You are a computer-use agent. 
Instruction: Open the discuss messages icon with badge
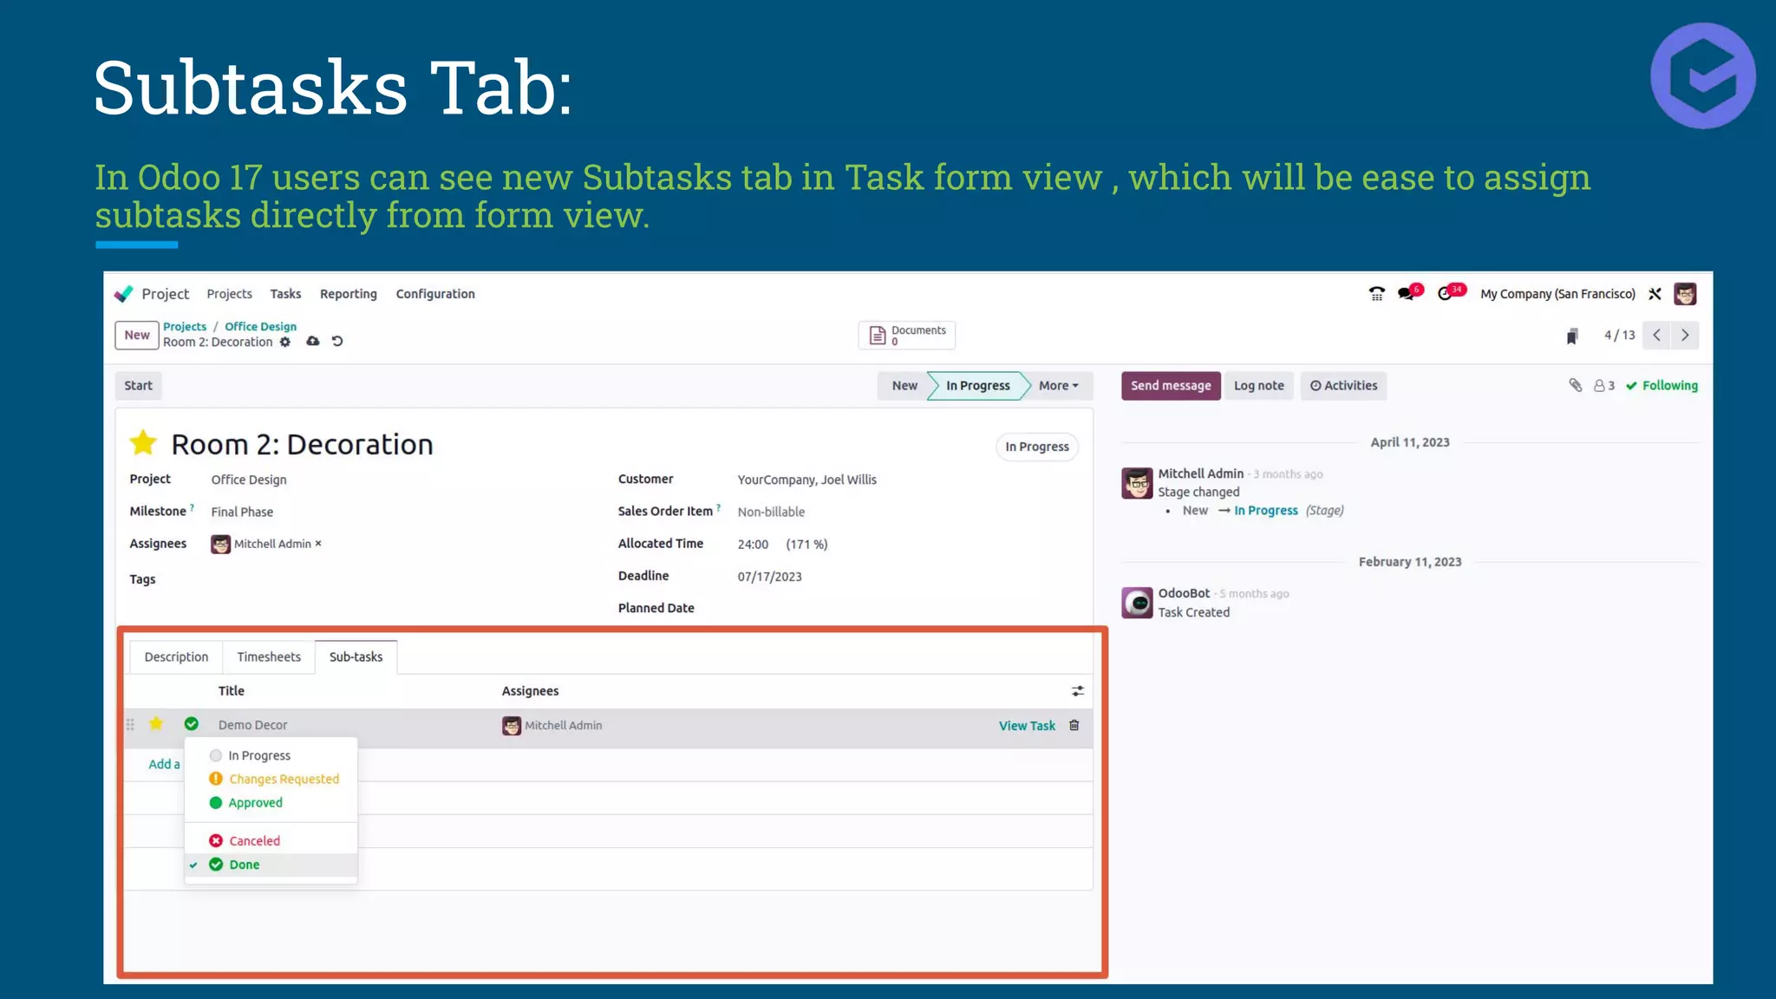tap(1409, 292)
